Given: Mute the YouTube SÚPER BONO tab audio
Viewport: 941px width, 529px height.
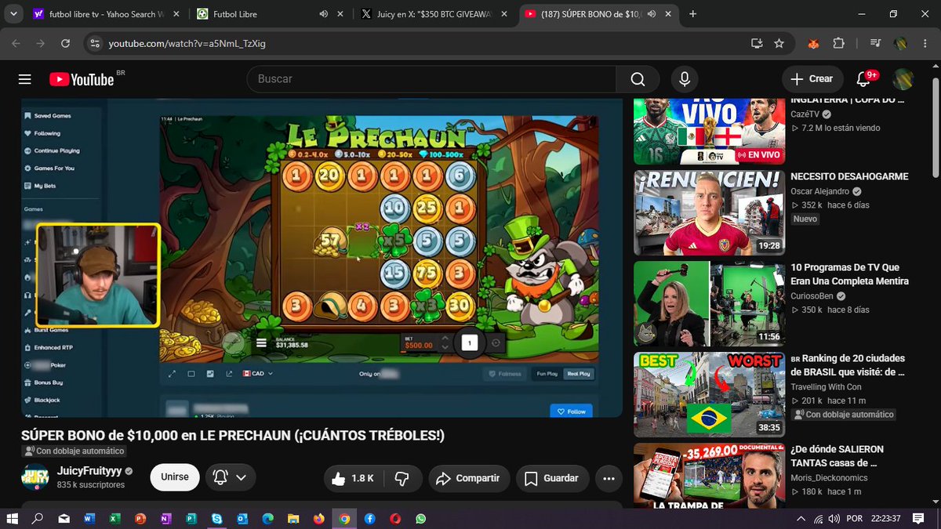Looking at the screenshot, I should click(x=652, y=14).
